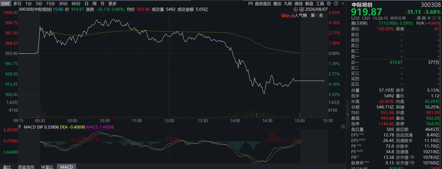Image resolution: width=442 pixels, height=169 pixels.
Task: Select the 1分 period tab
Action: coord(29,4)
